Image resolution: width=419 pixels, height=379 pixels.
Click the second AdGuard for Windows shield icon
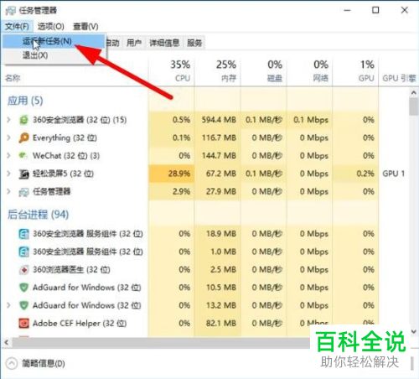click(23, 305)
